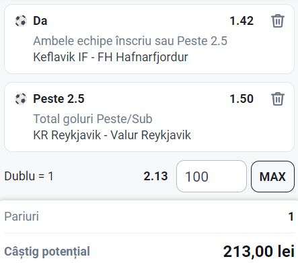Open Keflavik IF - FH Hafnarfjordur match
The image size is (298, 263).
click(110, 57)
